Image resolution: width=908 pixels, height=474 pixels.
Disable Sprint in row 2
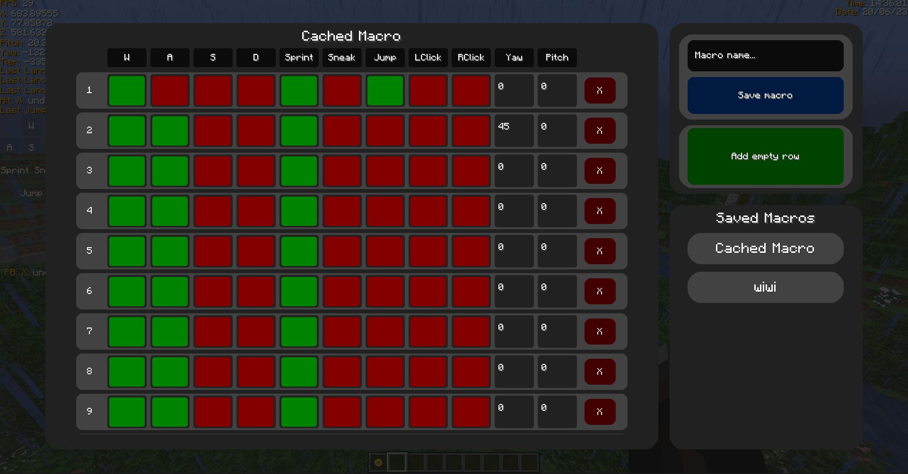point(299,130)
